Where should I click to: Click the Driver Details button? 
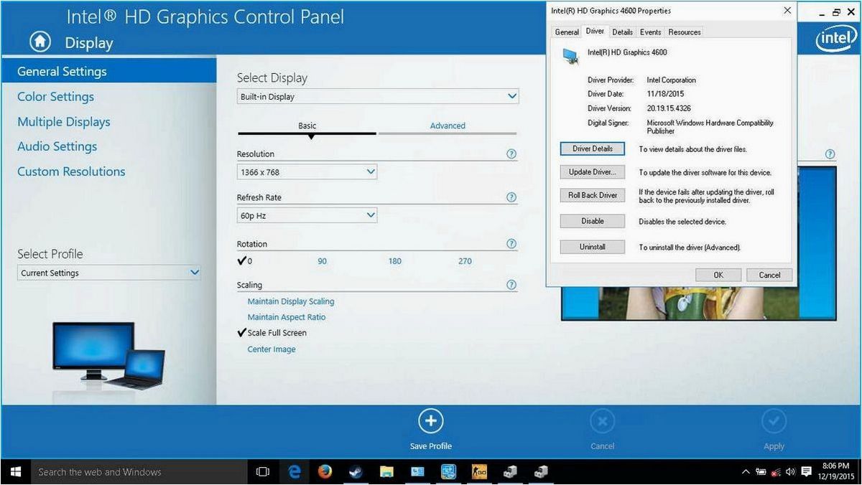pos(593,149)
